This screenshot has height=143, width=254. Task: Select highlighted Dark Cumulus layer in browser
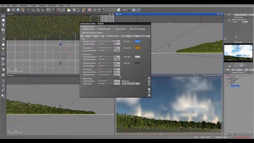[x=235, y=86]
